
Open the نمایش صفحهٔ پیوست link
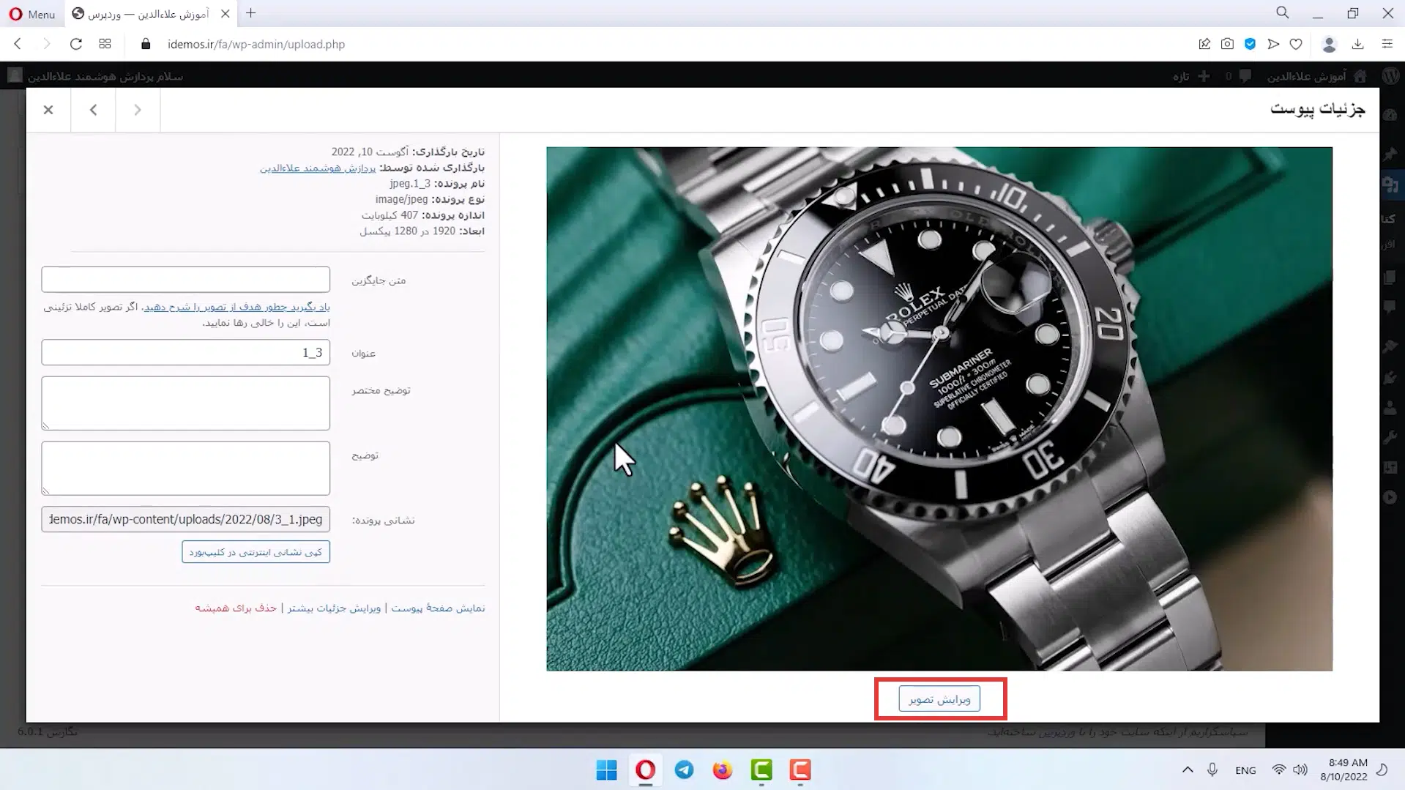(x=438, y=608)
